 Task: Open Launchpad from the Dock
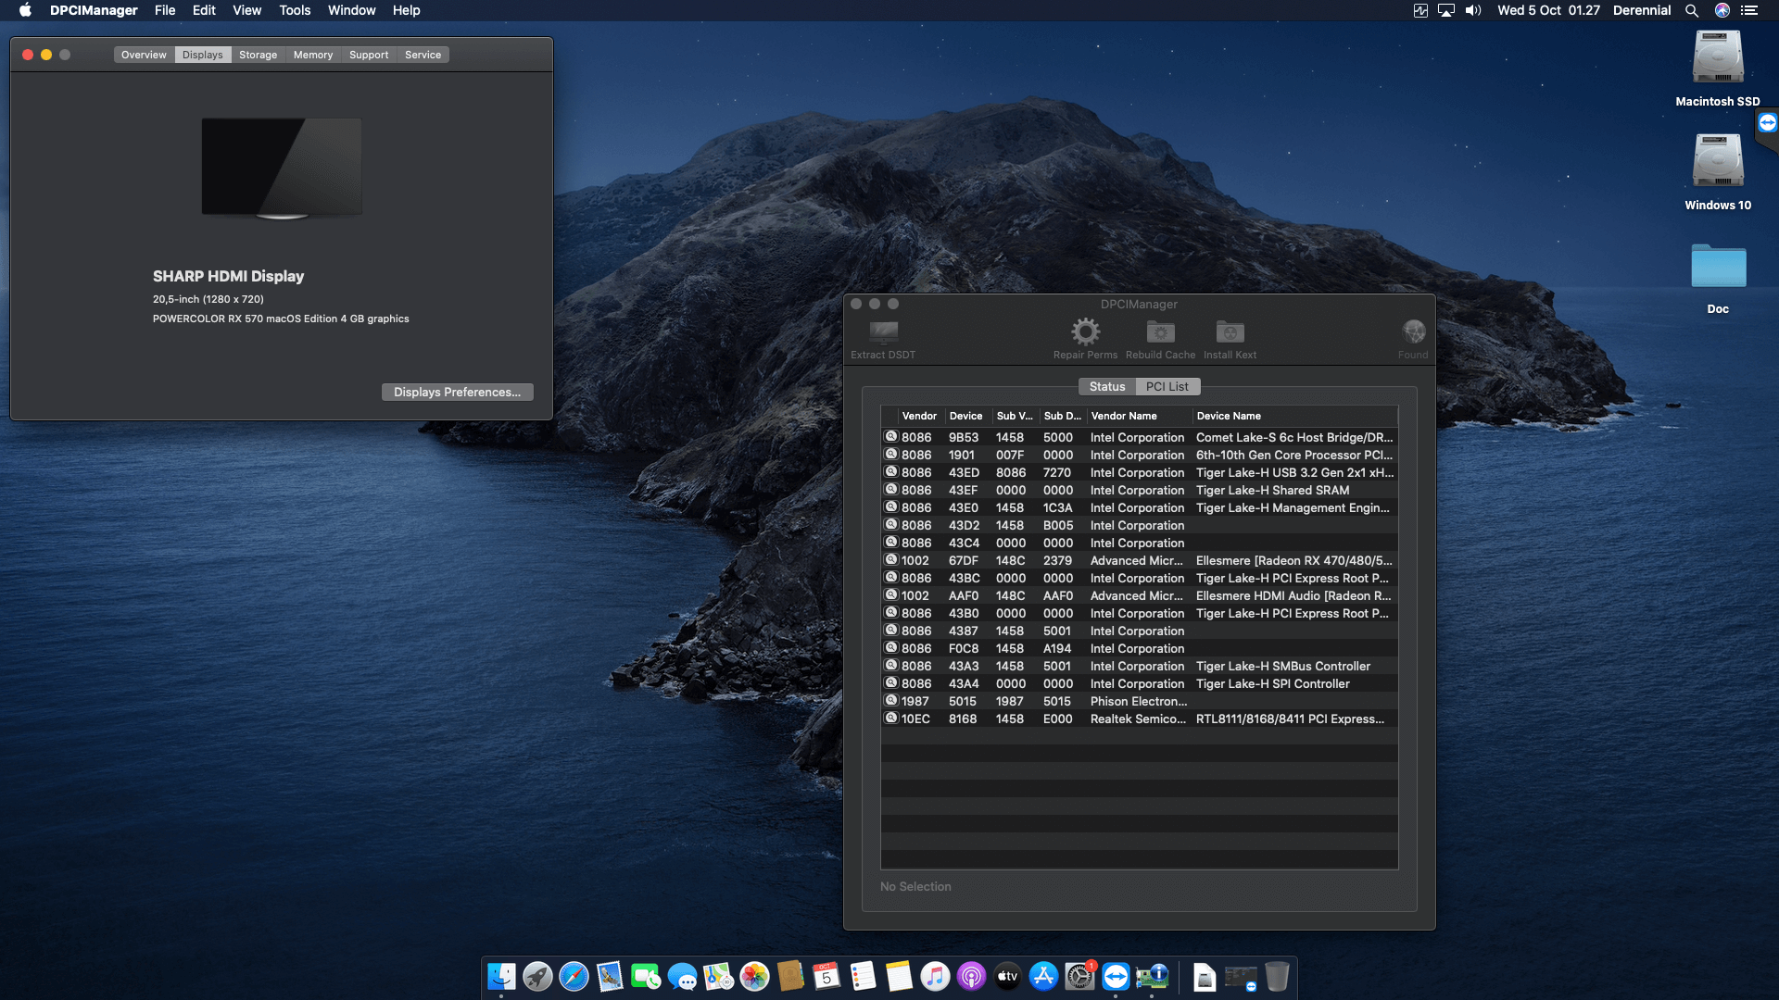(x=537, y=977)
